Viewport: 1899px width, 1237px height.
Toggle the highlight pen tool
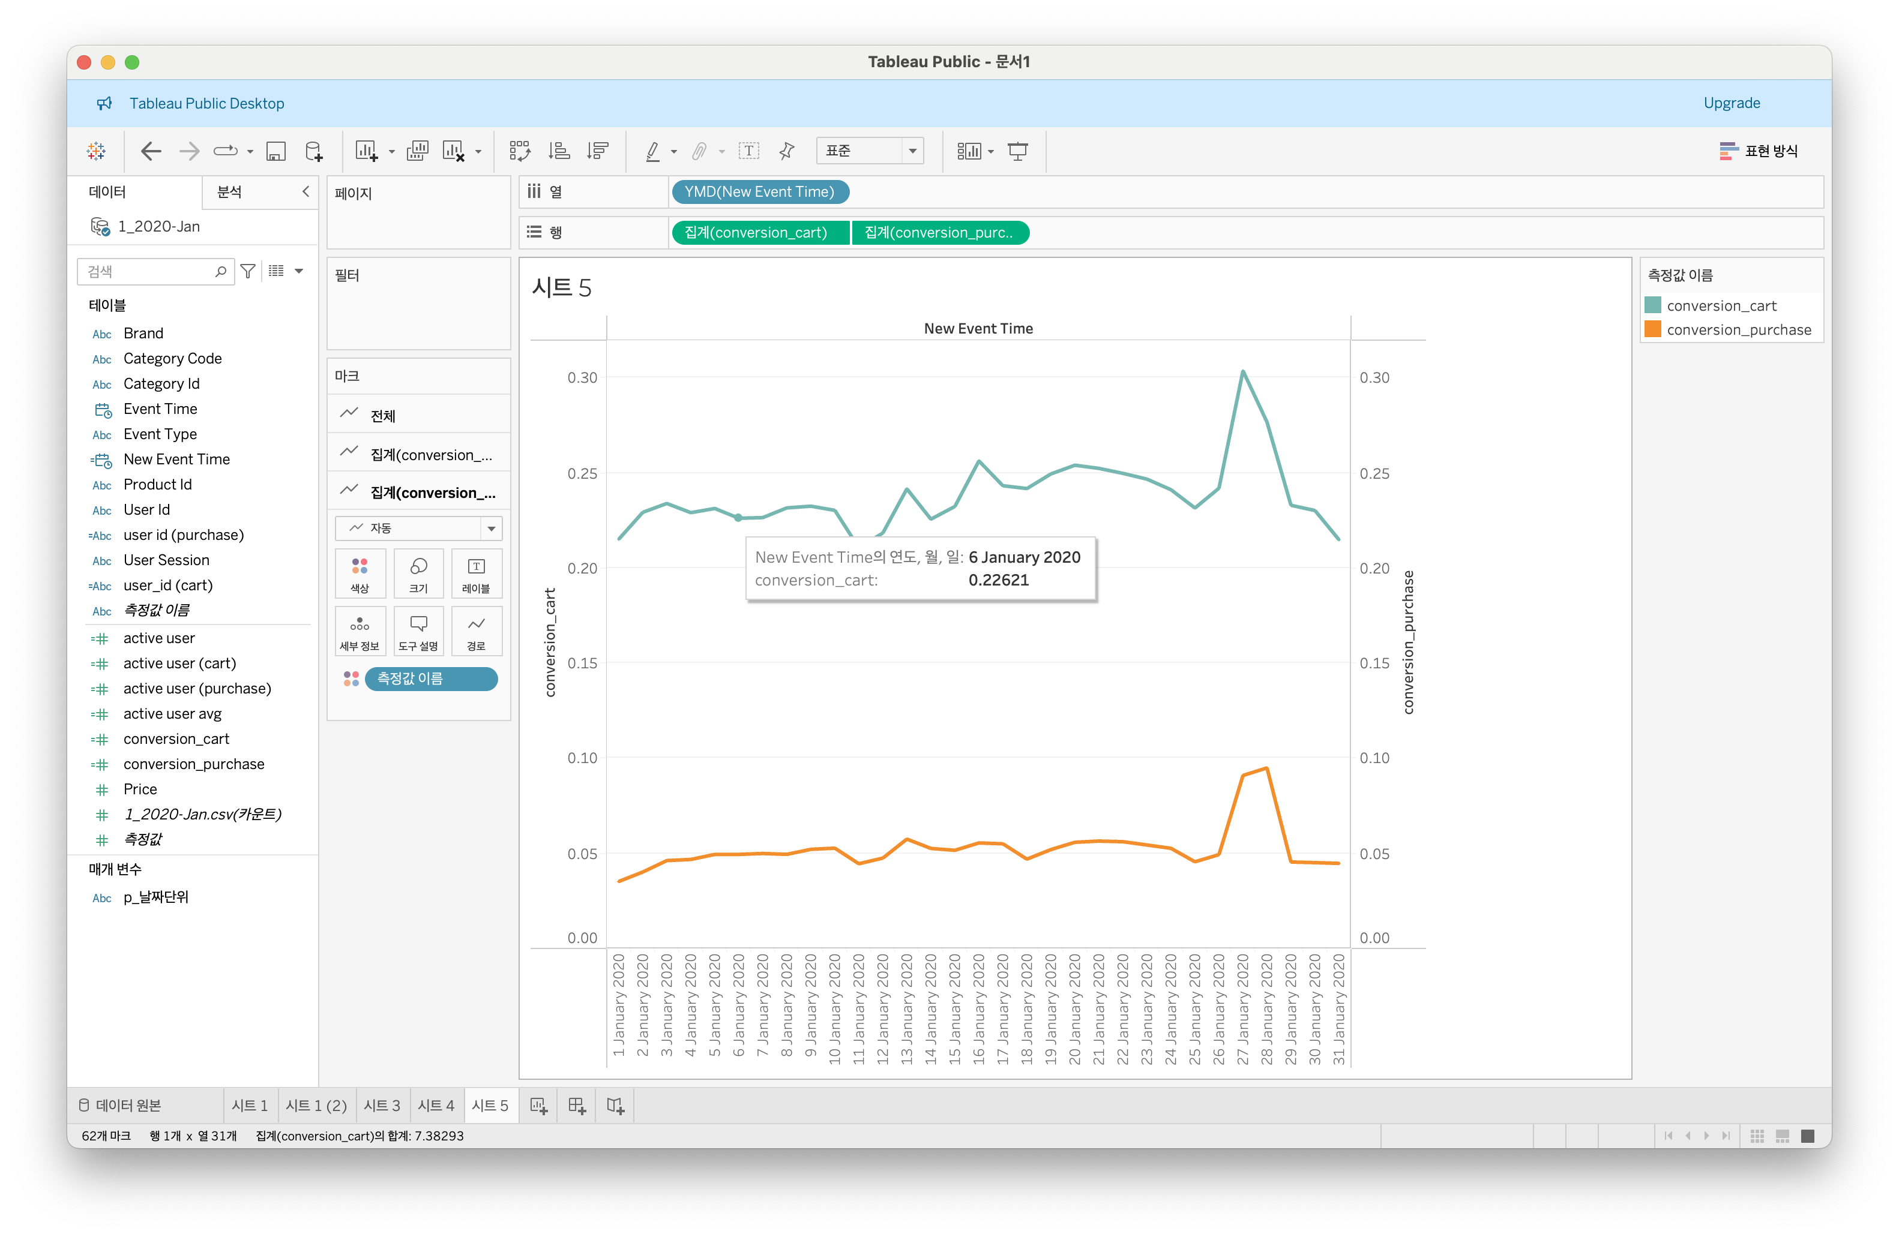pos(652,152)
